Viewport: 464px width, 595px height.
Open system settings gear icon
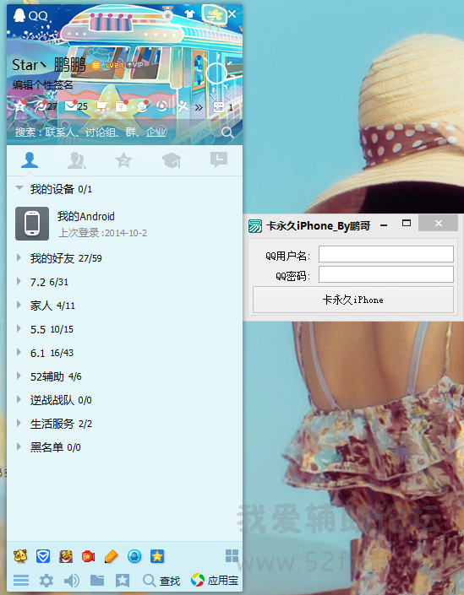click(46, 580)
